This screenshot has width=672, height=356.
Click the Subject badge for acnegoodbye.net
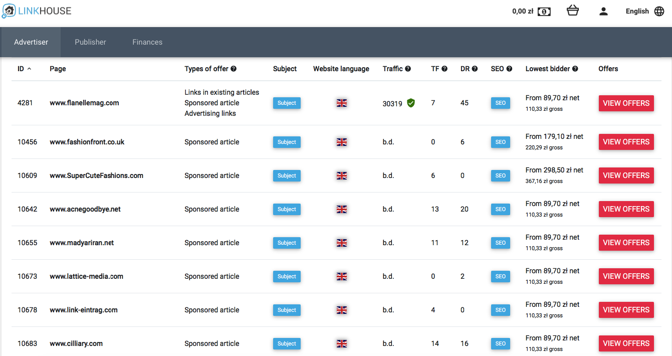[x=287, y=209]
